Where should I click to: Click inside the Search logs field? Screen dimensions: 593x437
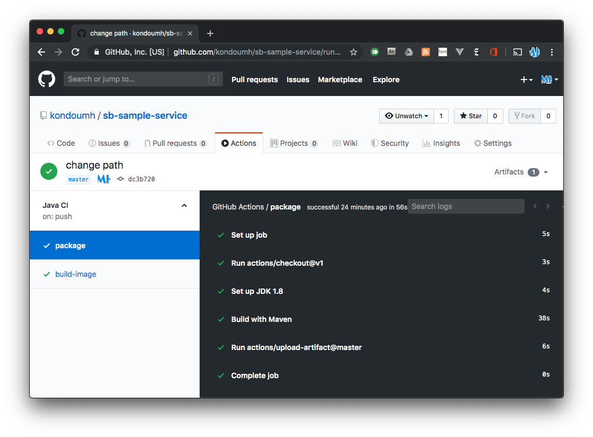point(466,206)
